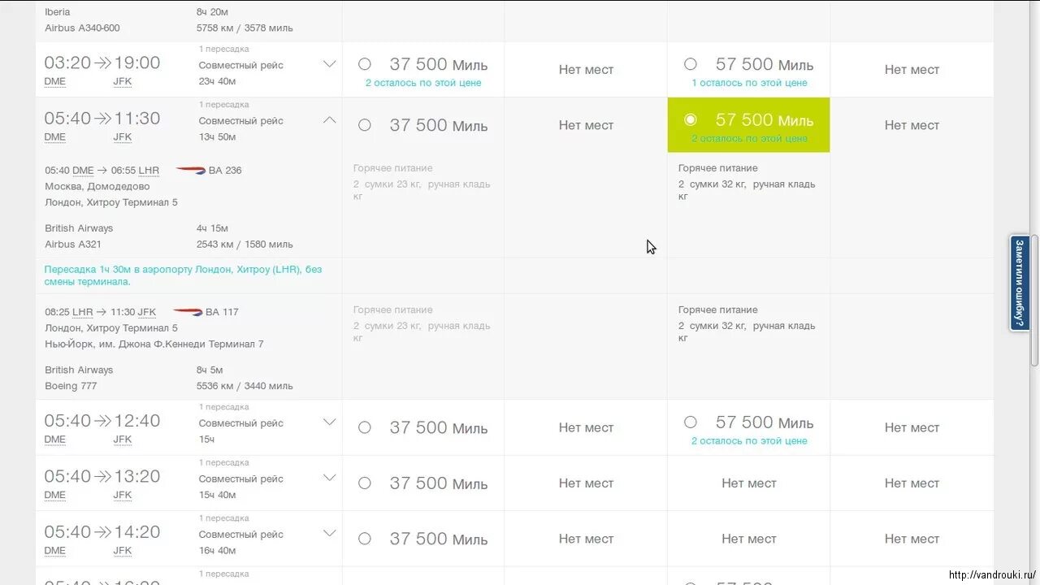Click the arrow icon in 05:40→11:30 row
Image resolution: width=1040 pixels, height=585 pixels.
(x=102, y=118)
